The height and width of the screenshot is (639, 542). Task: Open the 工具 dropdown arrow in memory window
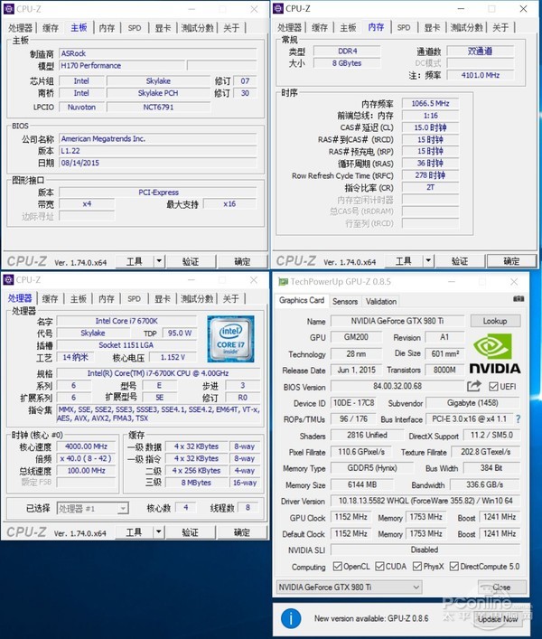click(428, 260)
